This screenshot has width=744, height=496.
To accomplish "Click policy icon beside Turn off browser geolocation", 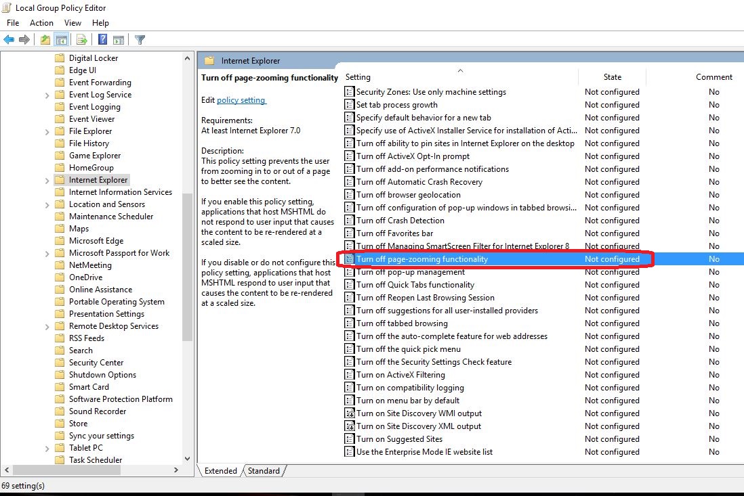I will click(x=349, y=195).
